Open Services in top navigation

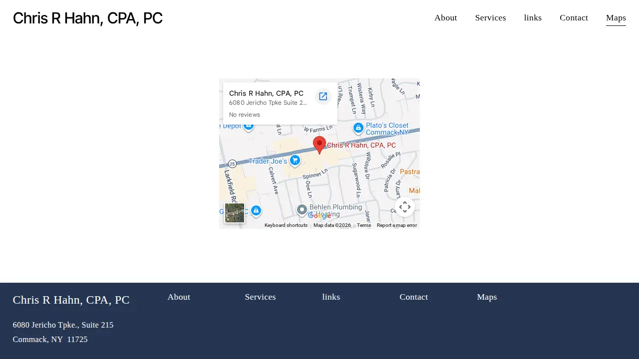491,18
